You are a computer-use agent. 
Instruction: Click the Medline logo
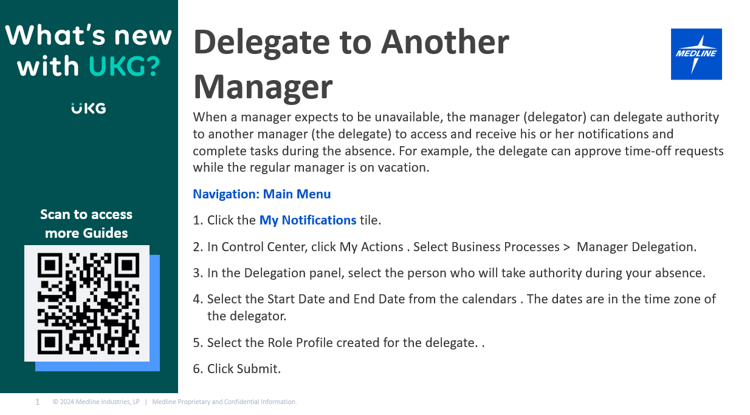[696, 54]
